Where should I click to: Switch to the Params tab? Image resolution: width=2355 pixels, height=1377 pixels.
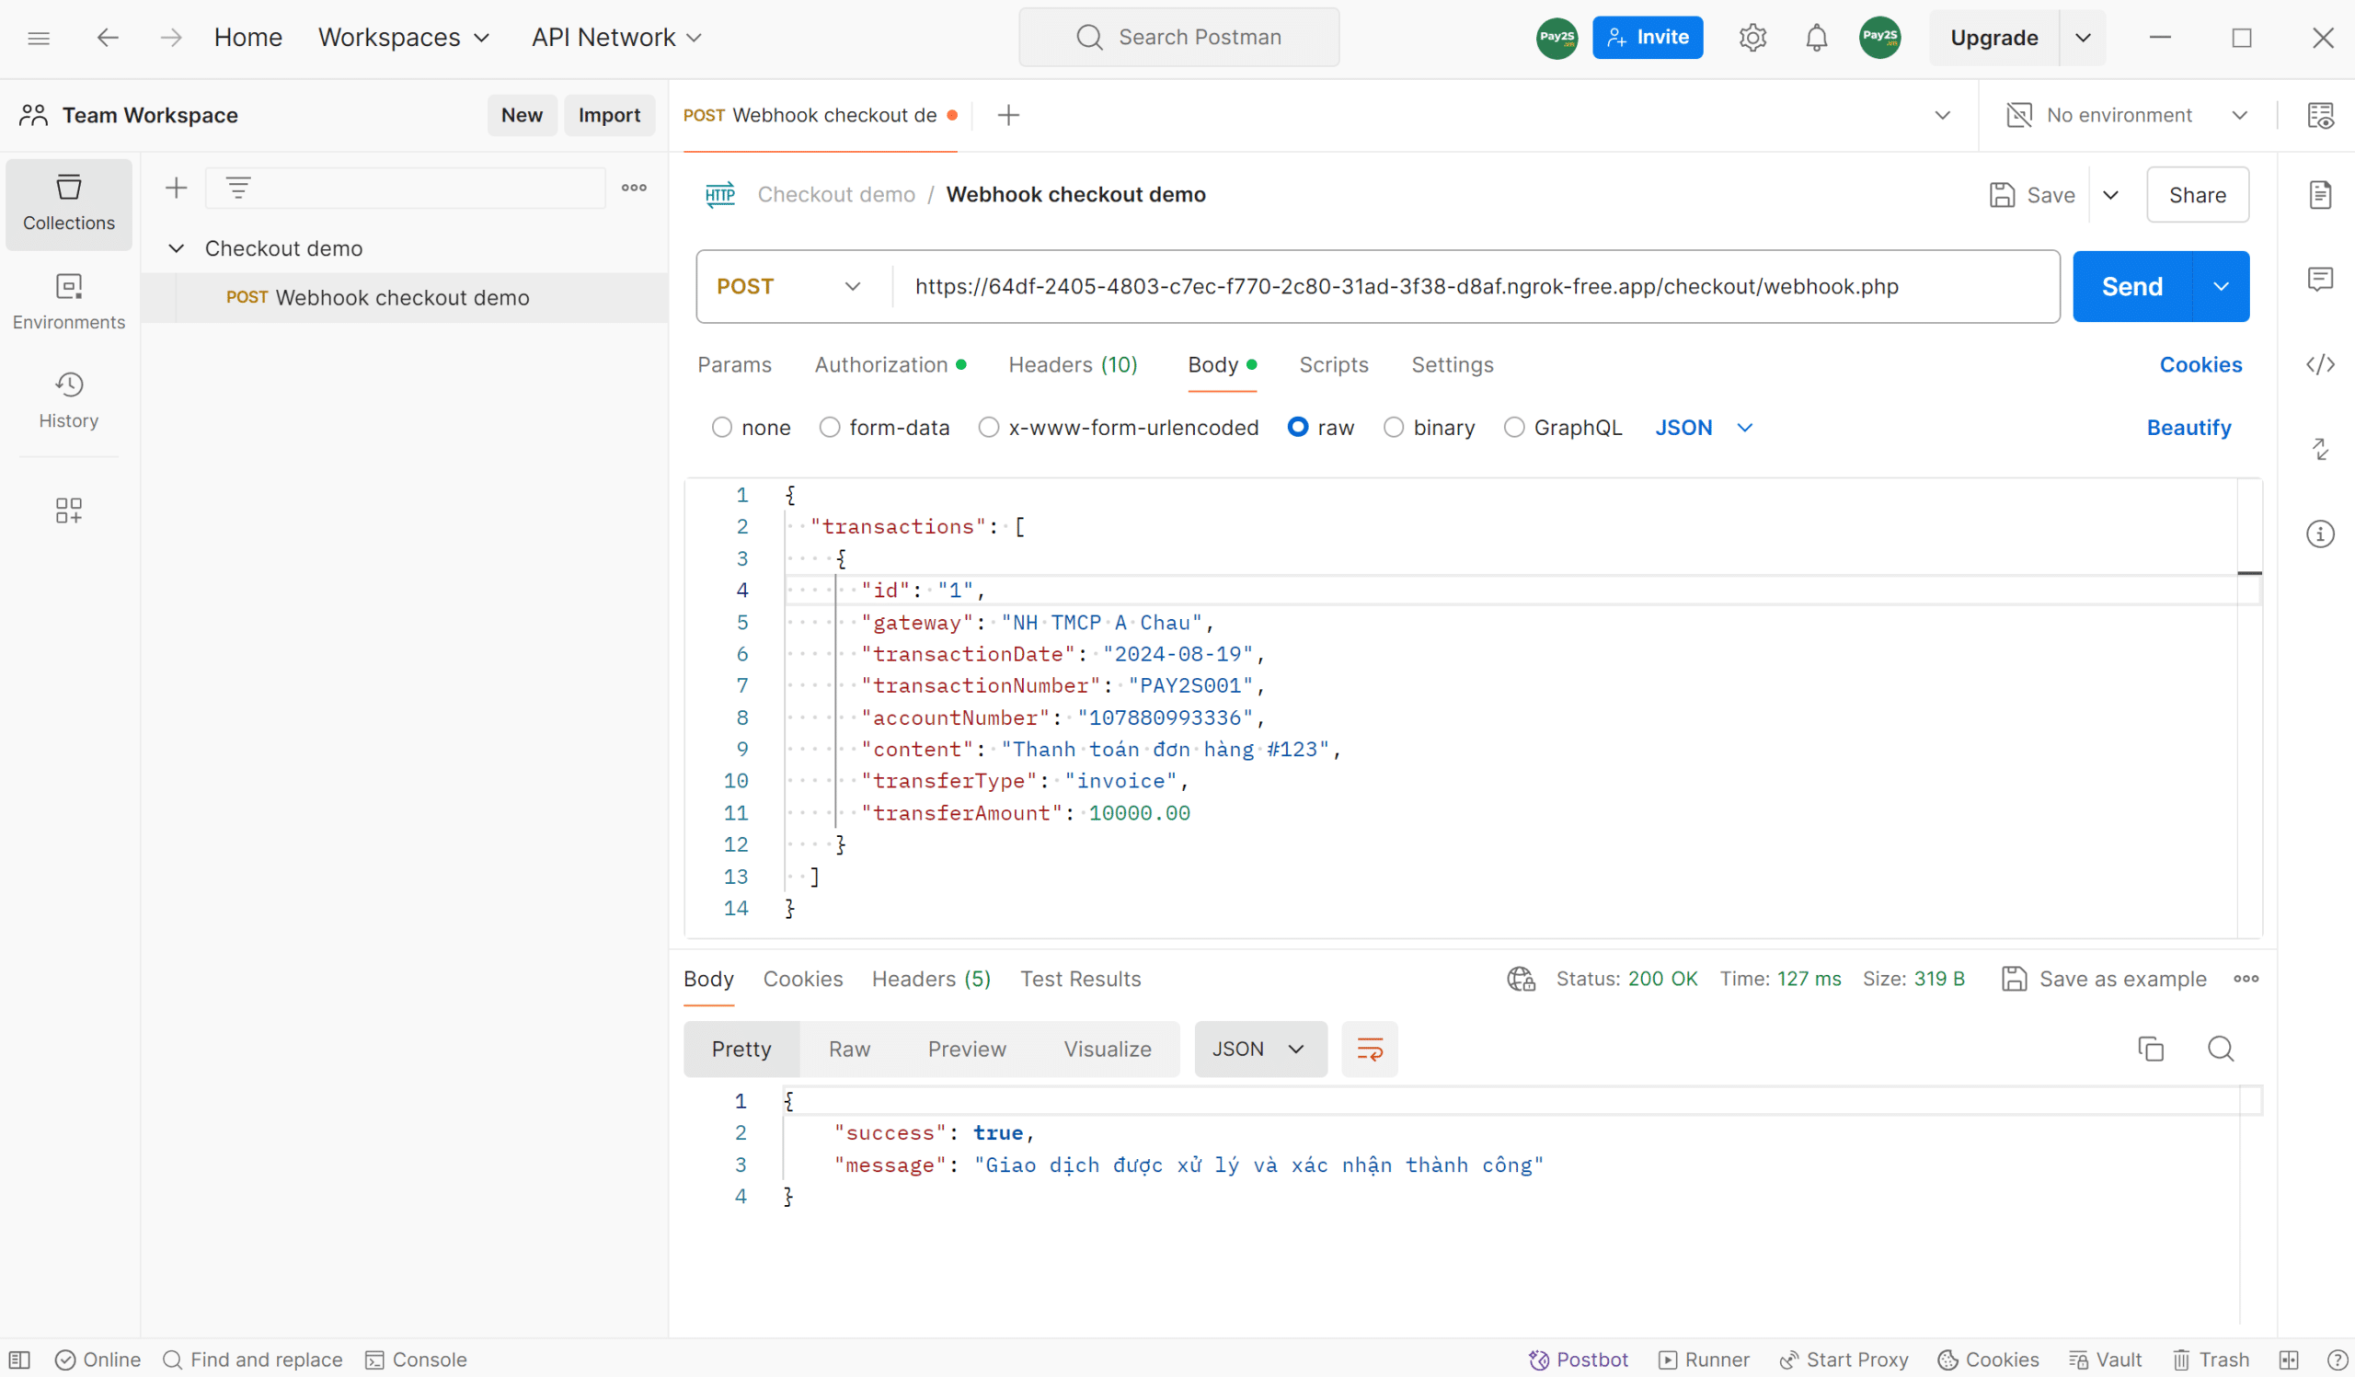point(734,364)
